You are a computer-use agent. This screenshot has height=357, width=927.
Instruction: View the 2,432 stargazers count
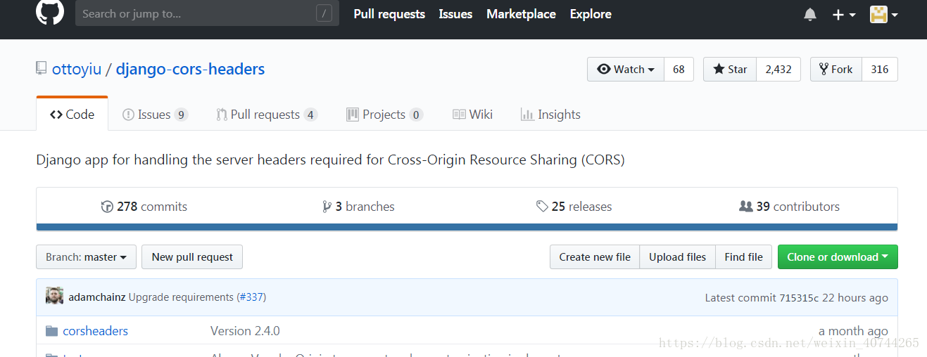coord(778,69)
